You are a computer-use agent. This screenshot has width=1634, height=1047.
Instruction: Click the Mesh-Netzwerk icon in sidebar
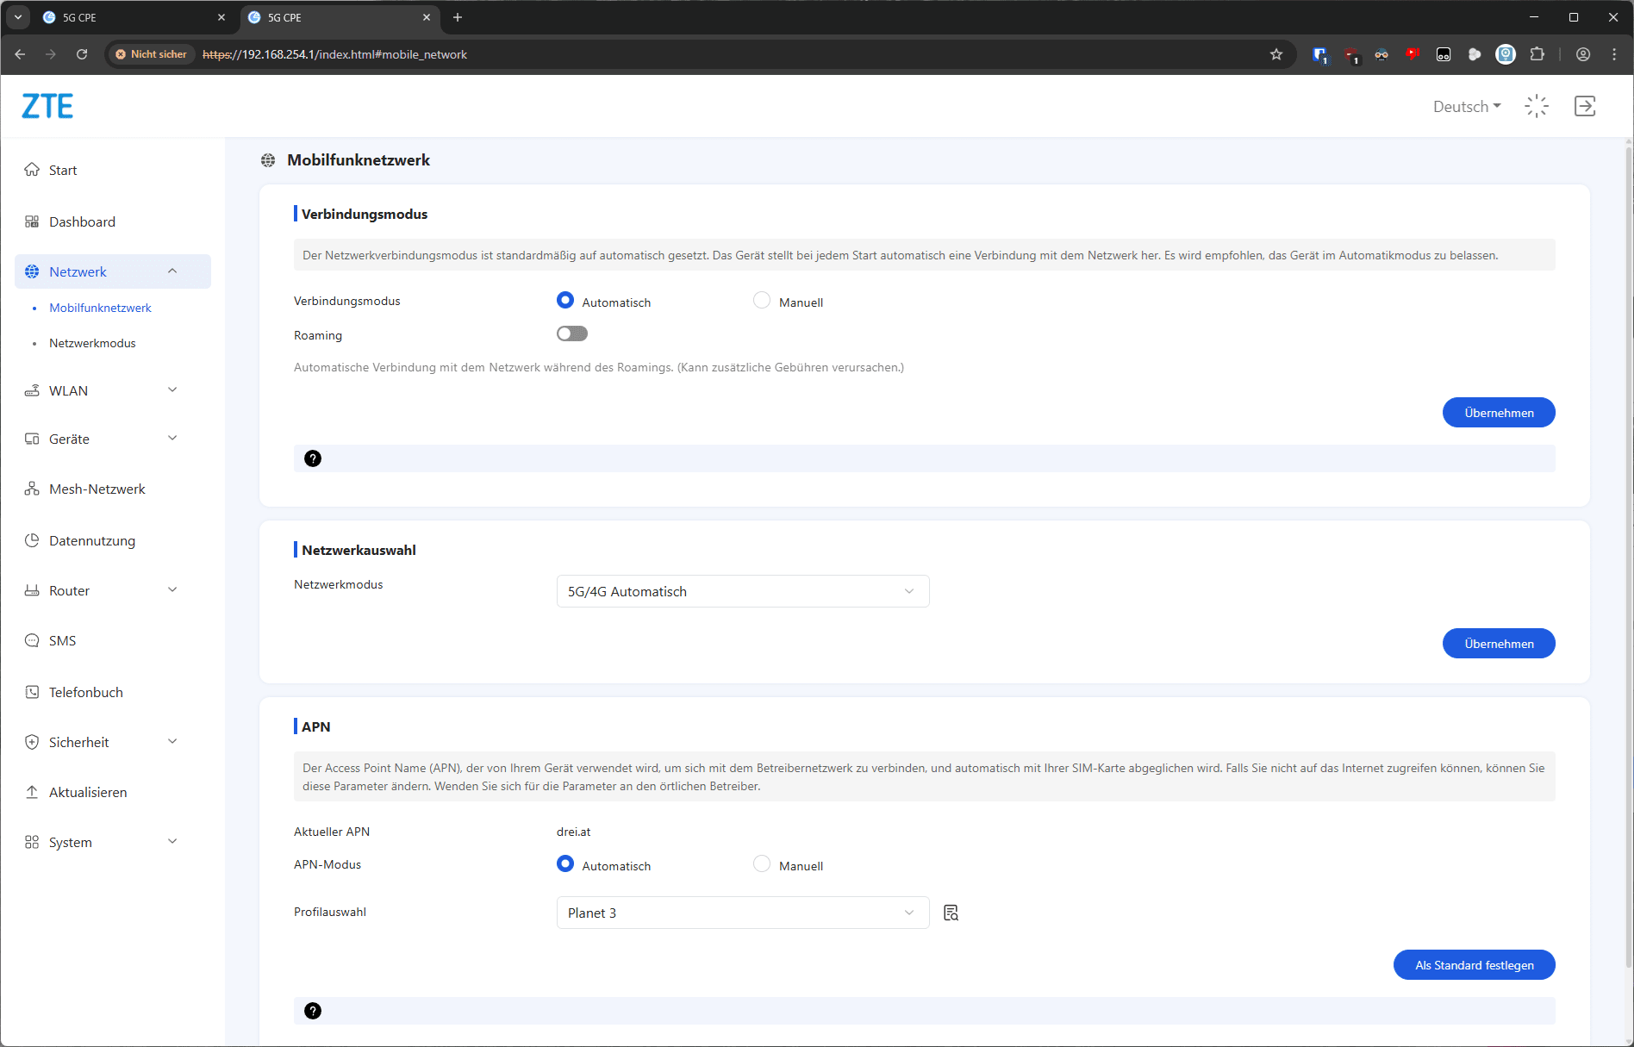coord(32,489)
